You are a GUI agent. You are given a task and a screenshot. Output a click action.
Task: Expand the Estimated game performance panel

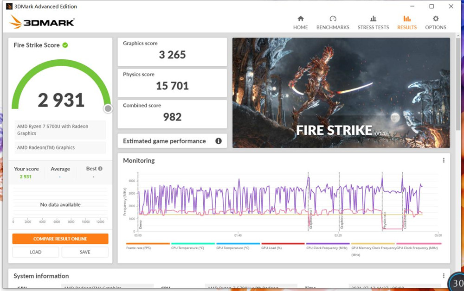click(164, 141)
